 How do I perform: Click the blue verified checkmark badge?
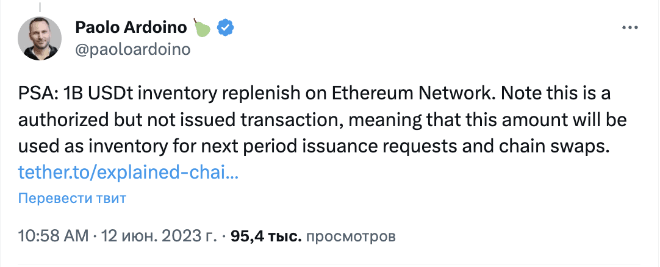[x=226, y=28]
